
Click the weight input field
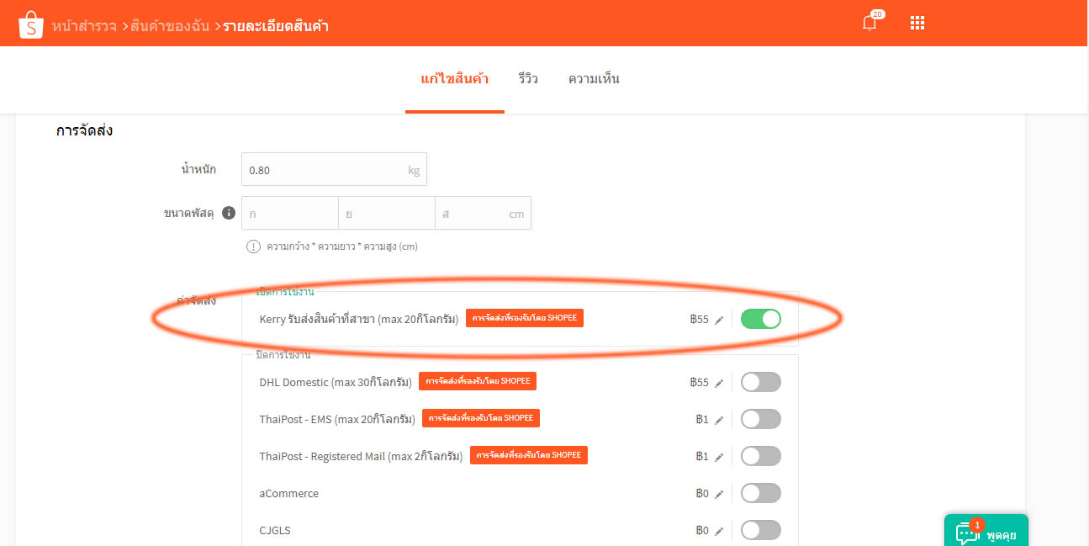click(x=334, y=169)
